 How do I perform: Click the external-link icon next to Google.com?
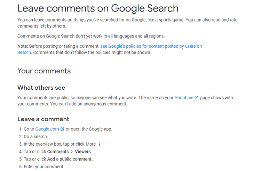[x=62, y=129]
